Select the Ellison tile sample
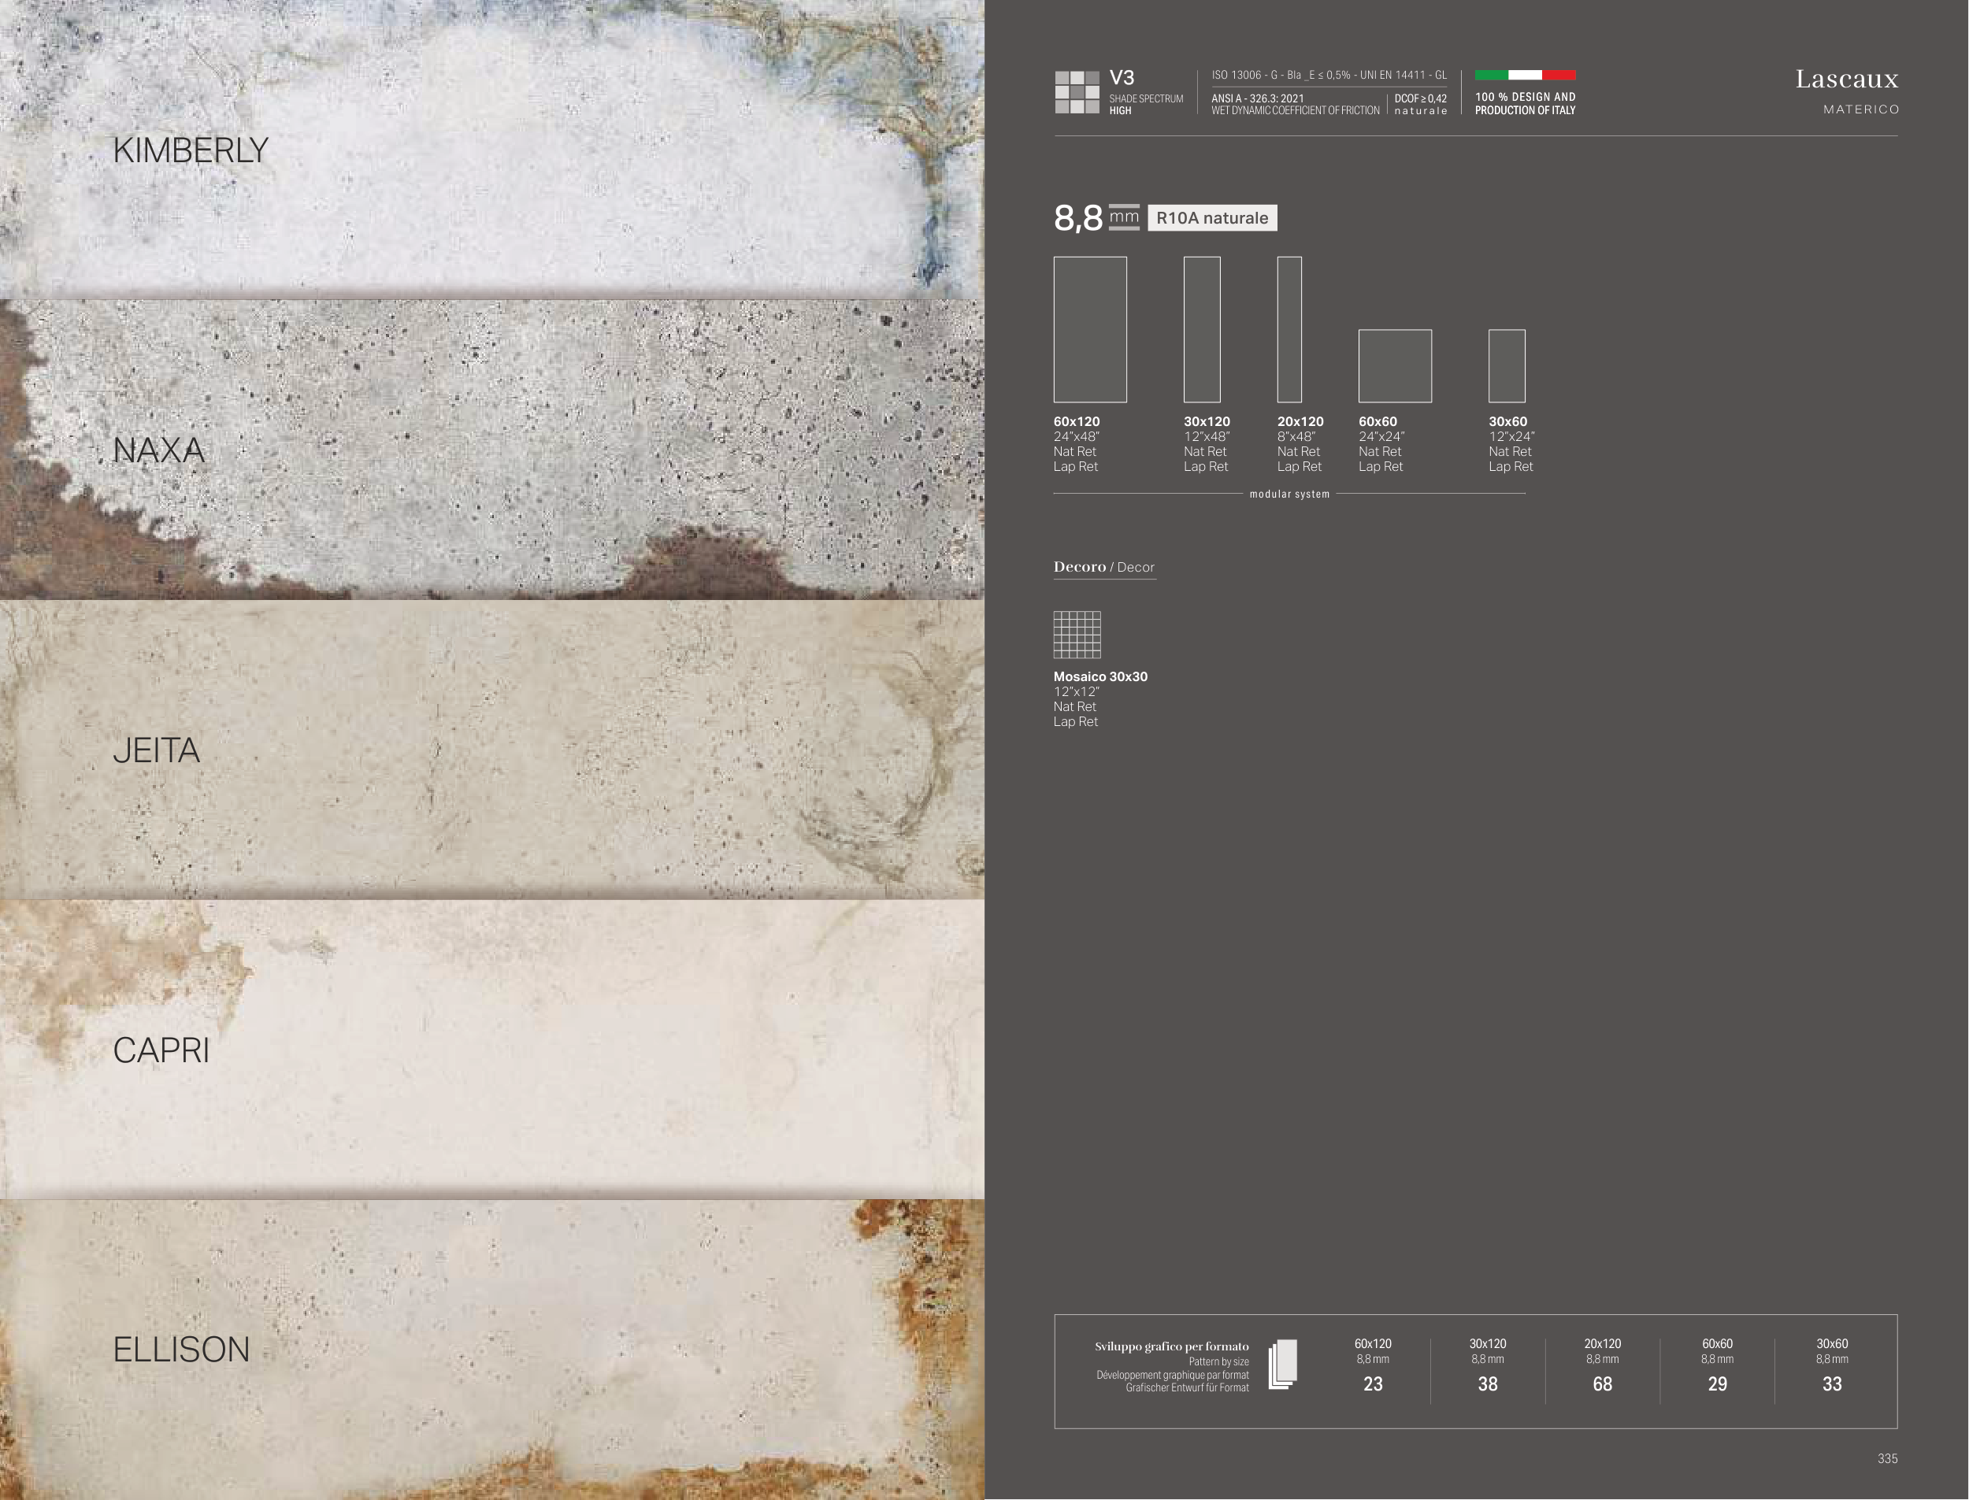 [491, 1349]
